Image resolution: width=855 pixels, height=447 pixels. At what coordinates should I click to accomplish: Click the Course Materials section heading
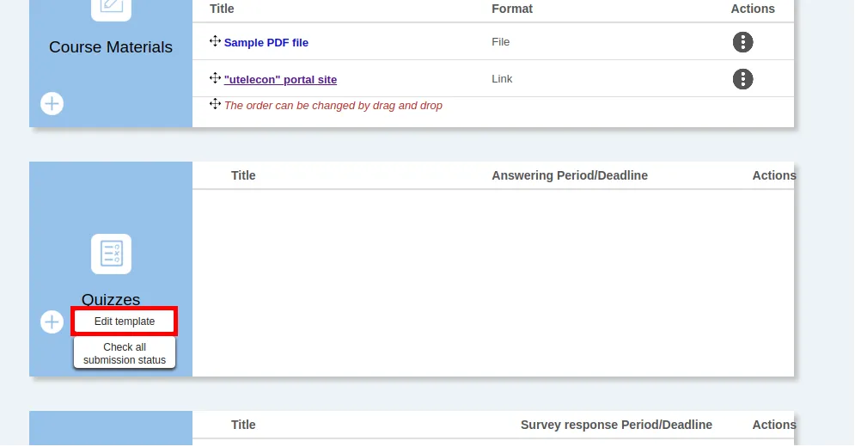tap(111, 47)
